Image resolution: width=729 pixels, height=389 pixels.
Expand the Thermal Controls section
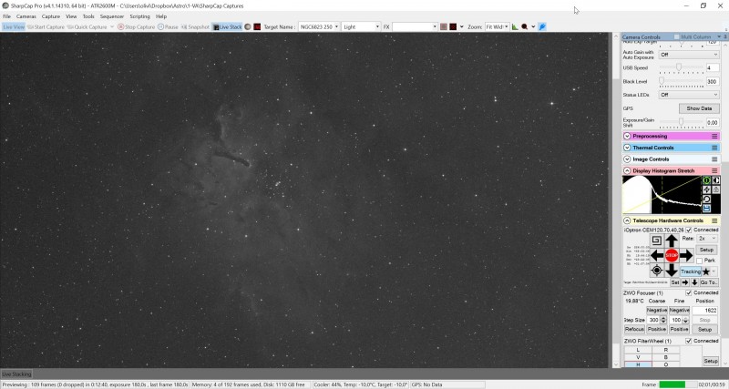627,148
